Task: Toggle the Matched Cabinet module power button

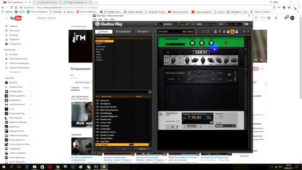Action: [x=246, y=69]
